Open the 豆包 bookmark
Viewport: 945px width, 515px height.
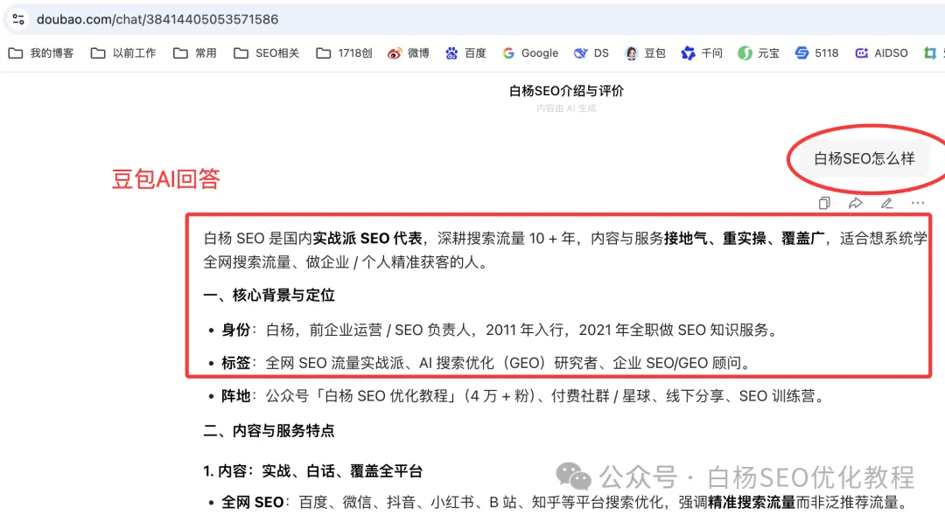[645, 52]
